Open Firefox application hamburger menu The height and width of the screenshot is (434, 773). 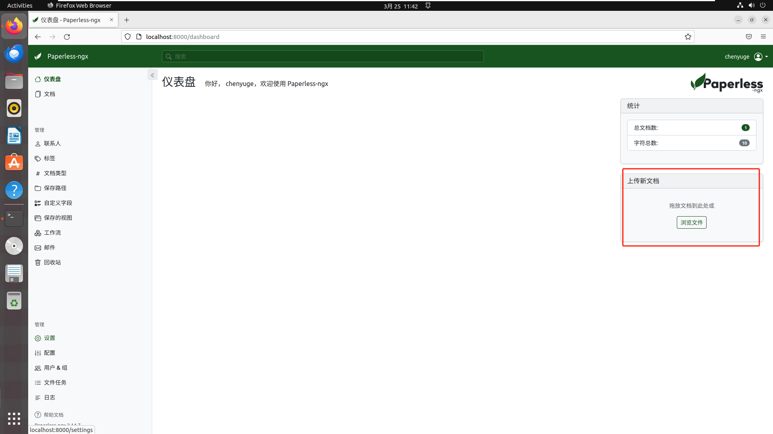763,37
